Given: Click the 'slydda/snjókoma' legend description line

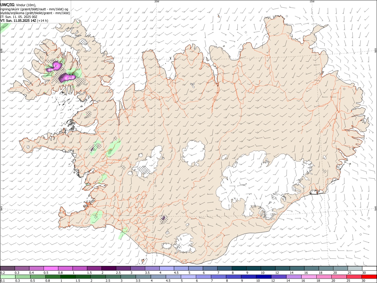Looking at the screenshot, I should tap(35, 13).
